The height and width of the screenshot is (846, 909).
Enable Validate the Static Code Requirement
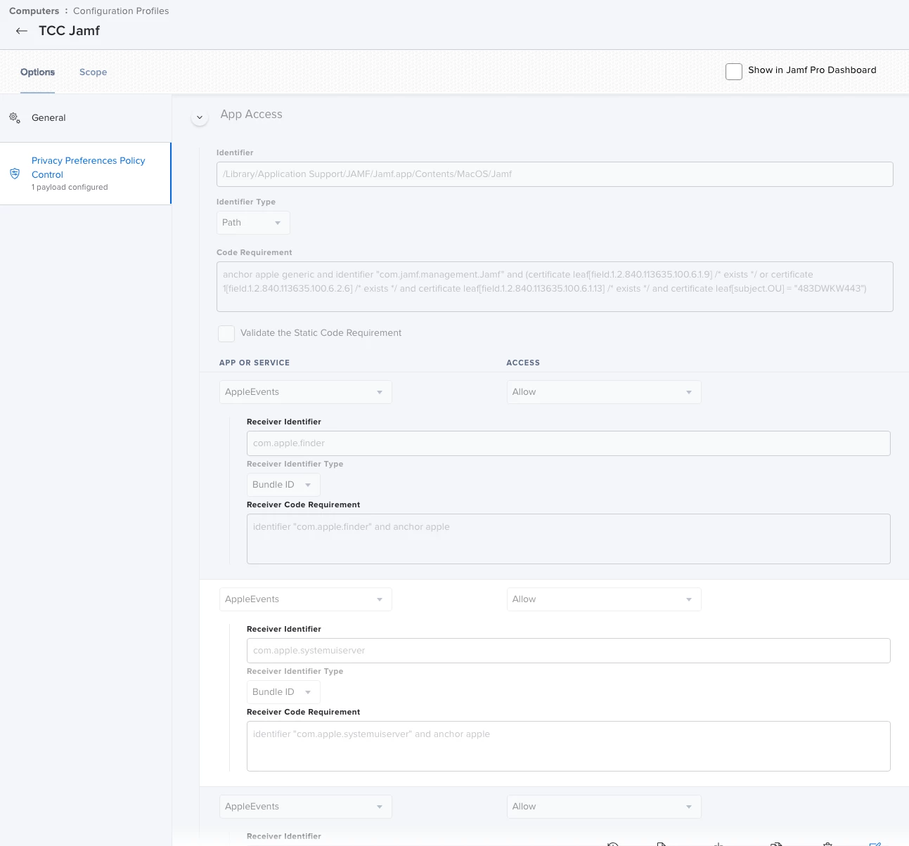pyautogui.click(x=226, y=333)
